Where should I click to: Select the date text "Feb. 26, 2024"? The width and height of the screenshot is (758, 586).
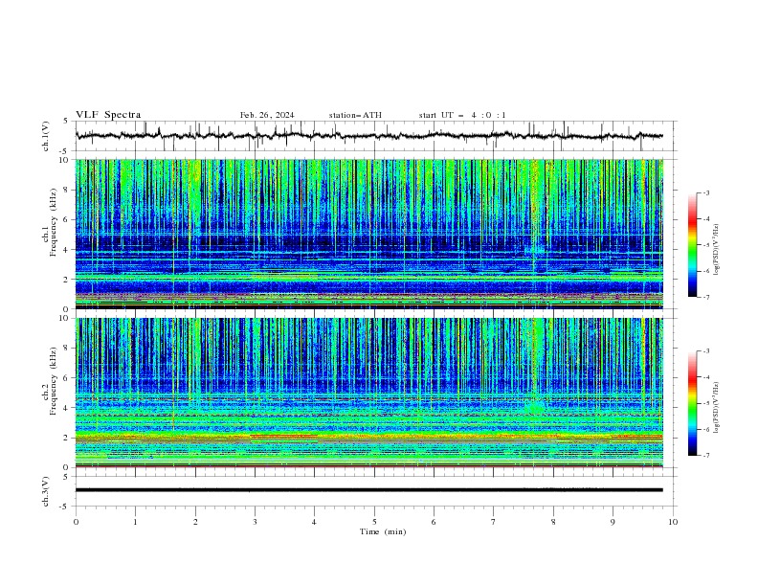point(267,115)
